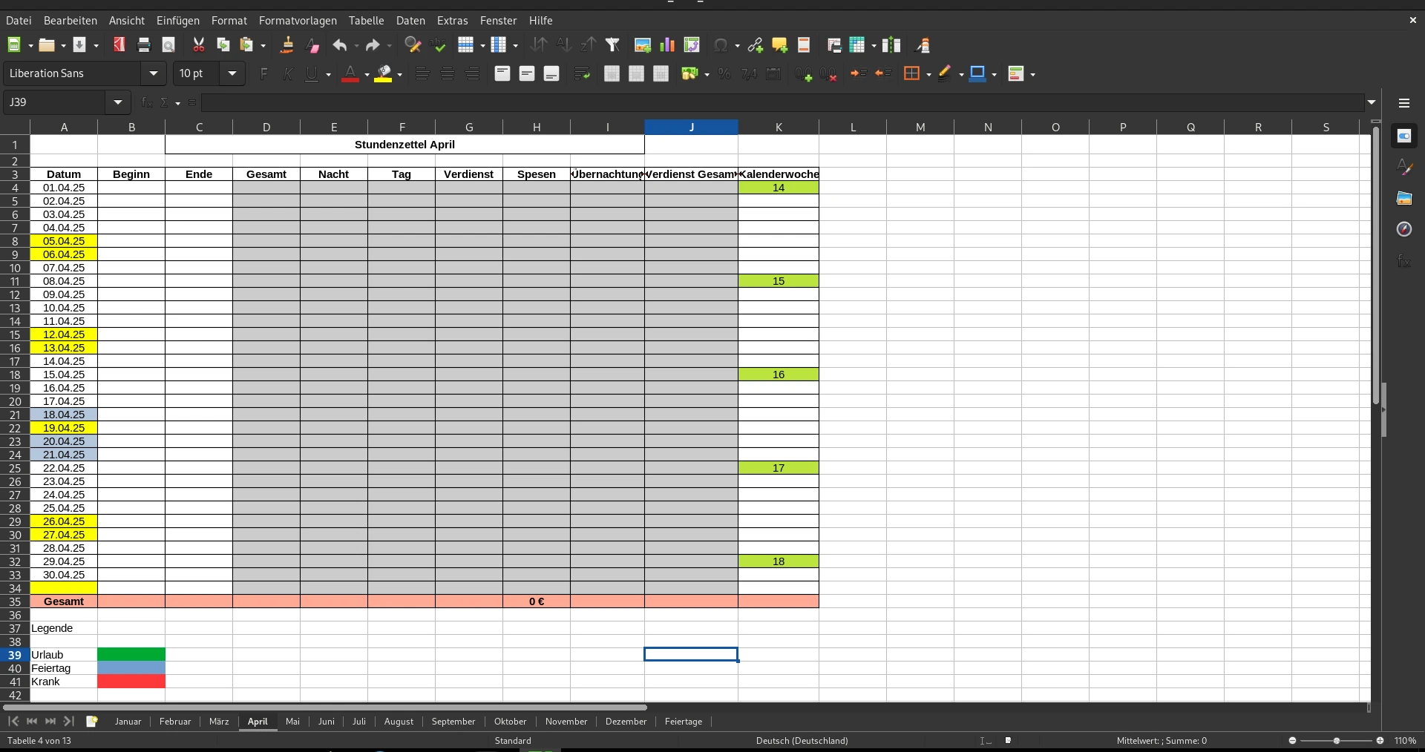Click the formula input line
The image size is (1425, 752).
pyautogui.click(x=779, y=102)
